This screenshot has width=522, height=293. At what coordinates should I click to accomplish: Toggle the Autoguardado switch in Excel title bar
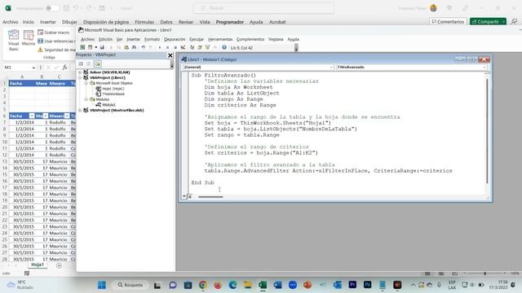[x=51, y=8]
